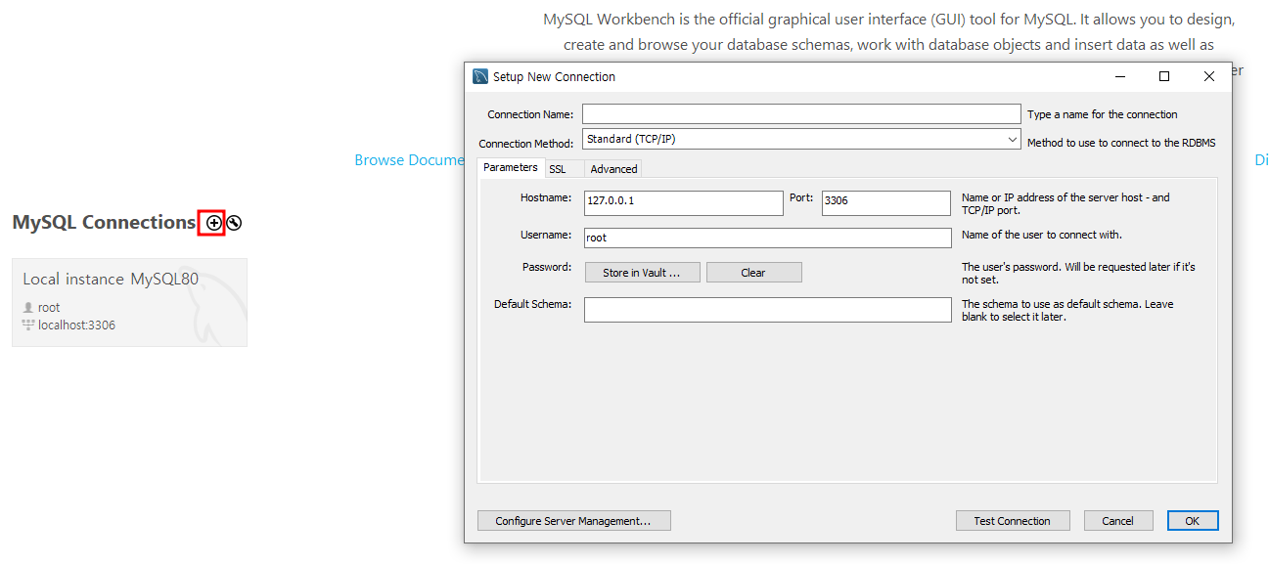
Task: Click the Username field containing root
Action: pos(768,238)
